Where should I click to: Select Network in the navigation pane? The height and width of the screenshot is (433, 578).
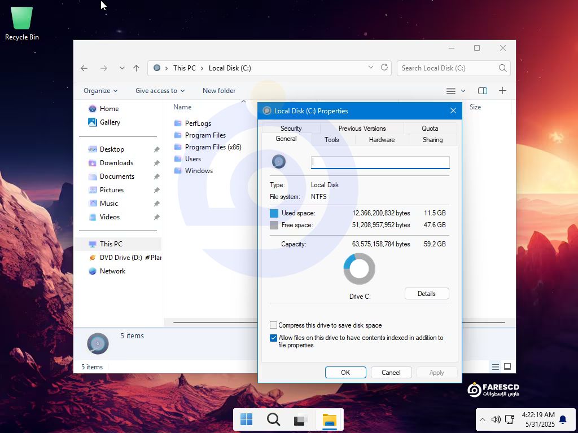click(x=112, y=271)
